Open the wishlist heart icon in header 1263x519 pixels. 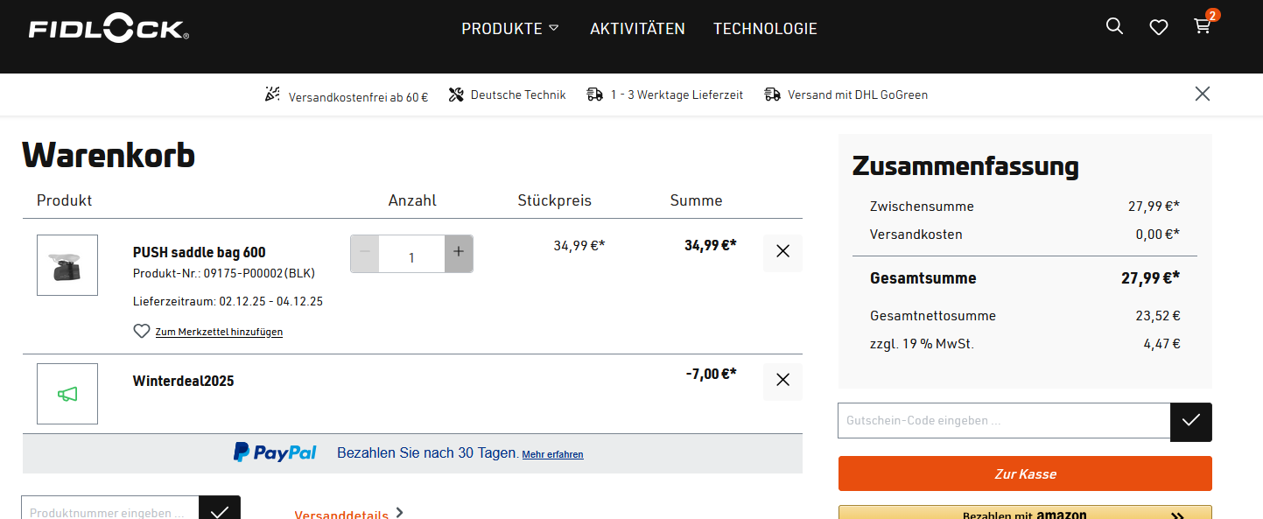[1159, 27]
